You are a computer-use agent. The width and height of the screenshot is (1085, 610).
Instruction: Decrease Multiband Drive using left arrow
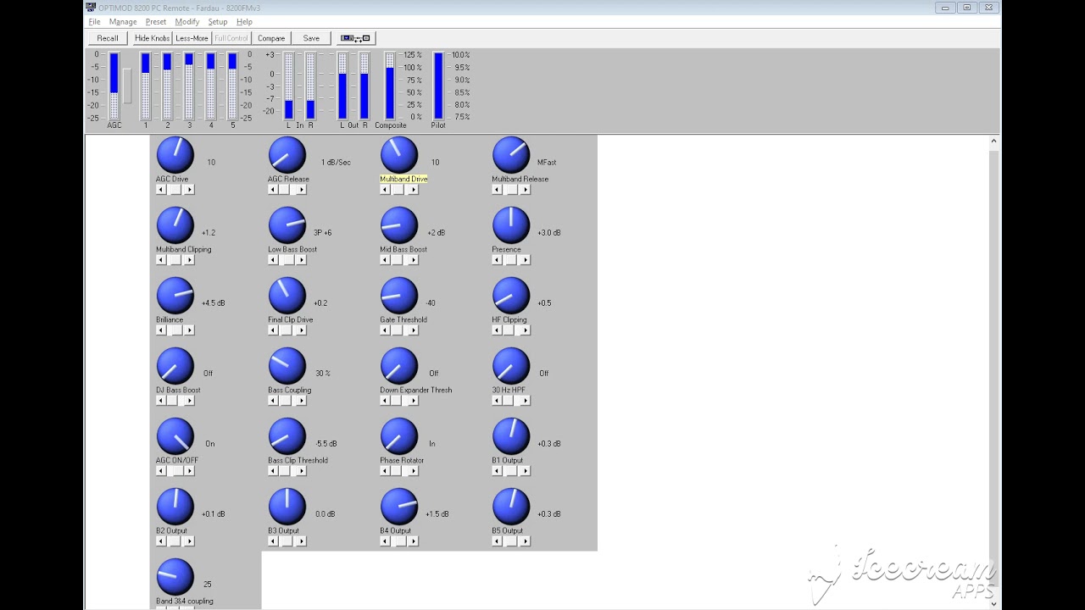click(385, 190)
